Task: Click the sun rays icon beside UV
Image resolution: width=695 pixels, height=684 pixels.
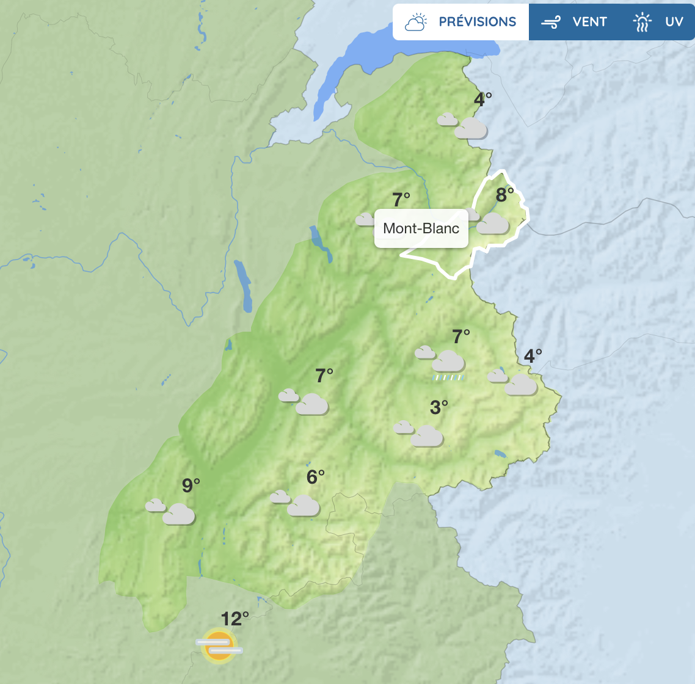Action: 642,23
